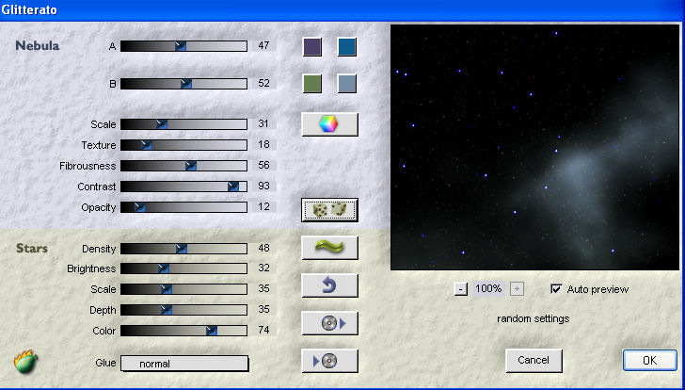Click the Nebula Contrast slider handle
The width and height of the screenshot is (685, 390).
click(x=233, y=187)
